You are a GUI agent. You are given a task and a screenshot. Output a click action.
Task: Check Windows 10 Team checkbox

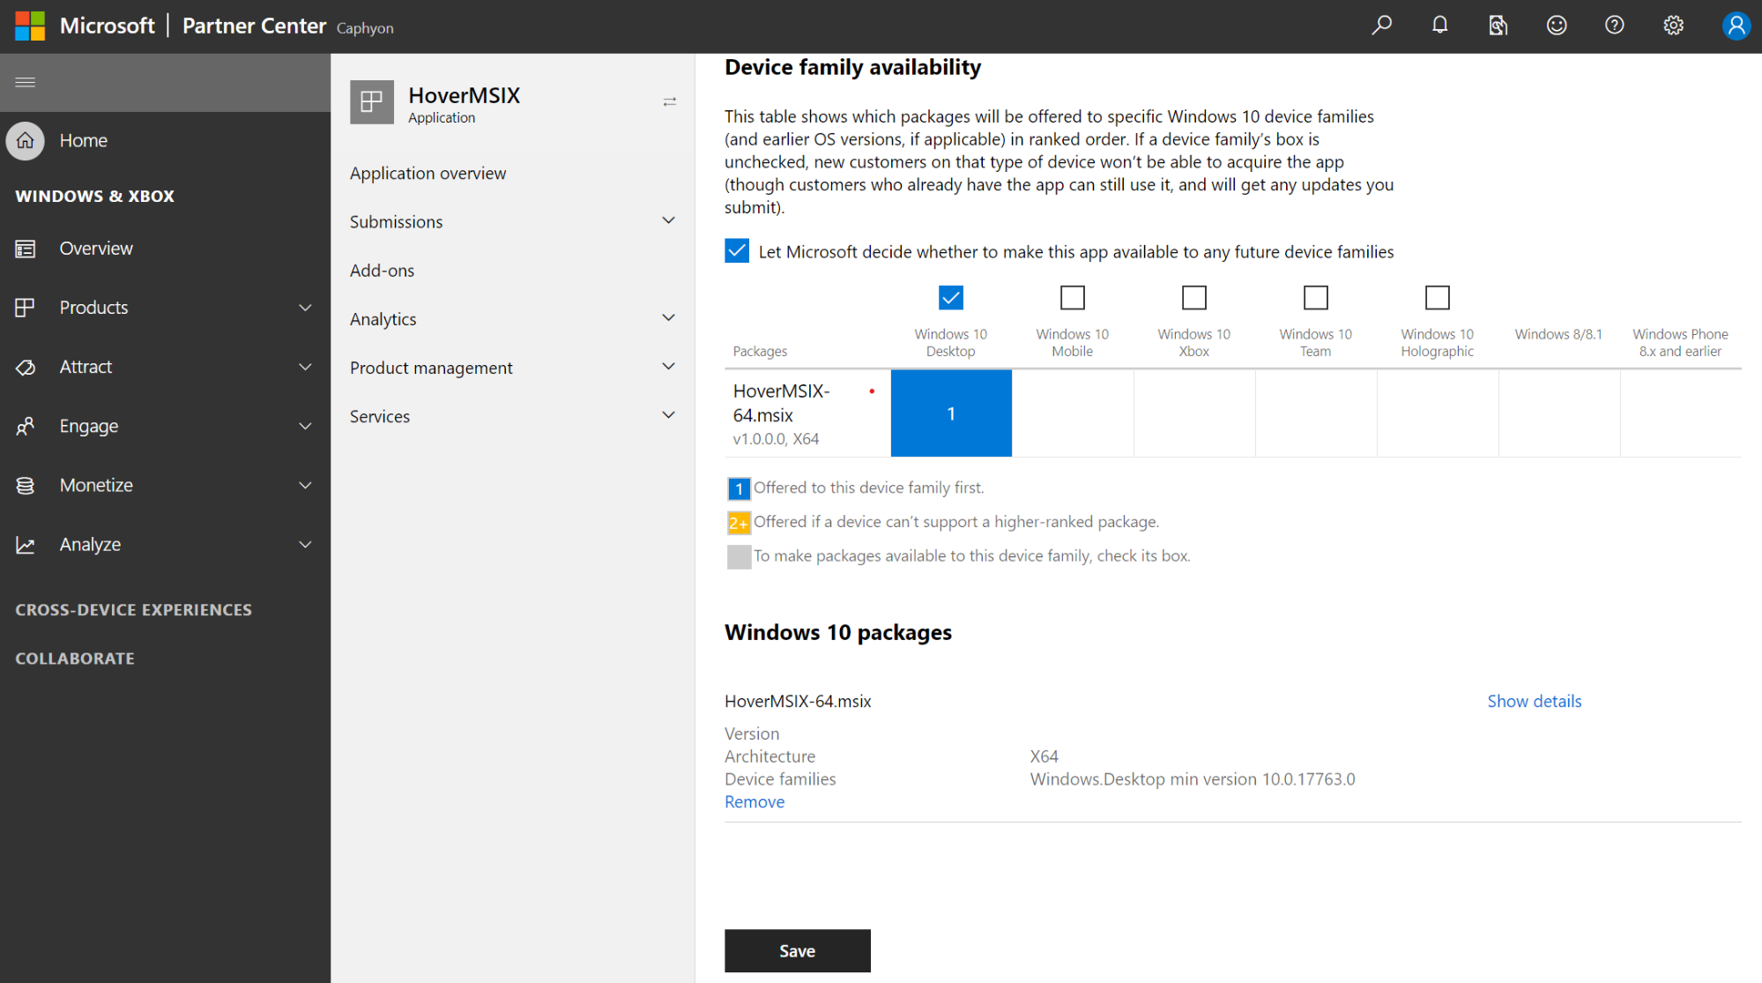coord(1316,298)
